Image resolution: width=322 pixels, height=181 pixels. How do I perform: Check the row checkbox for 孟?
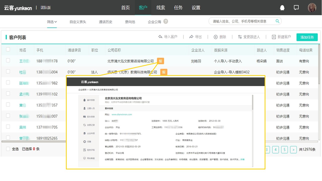(x=8, y=94)
